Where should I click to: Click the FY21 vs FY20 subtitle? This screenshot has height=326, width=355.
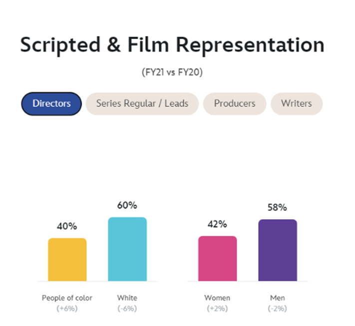tap(172, 72)
